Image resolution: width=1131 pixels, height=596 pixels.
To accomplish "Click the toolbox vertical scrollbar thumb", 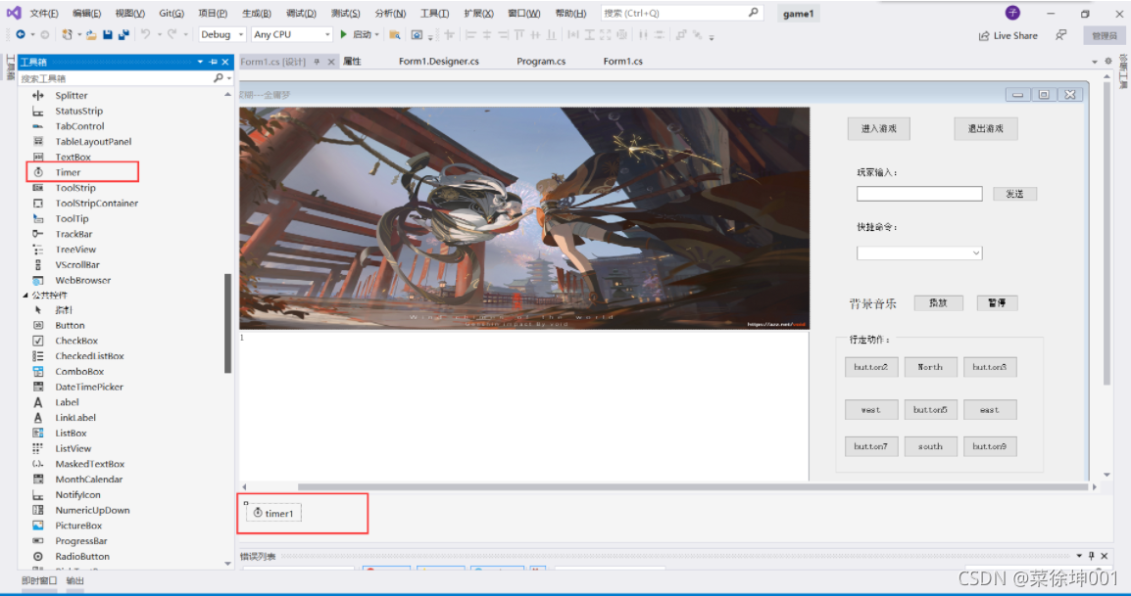I will pyautogui.click(x=228, y=323).
